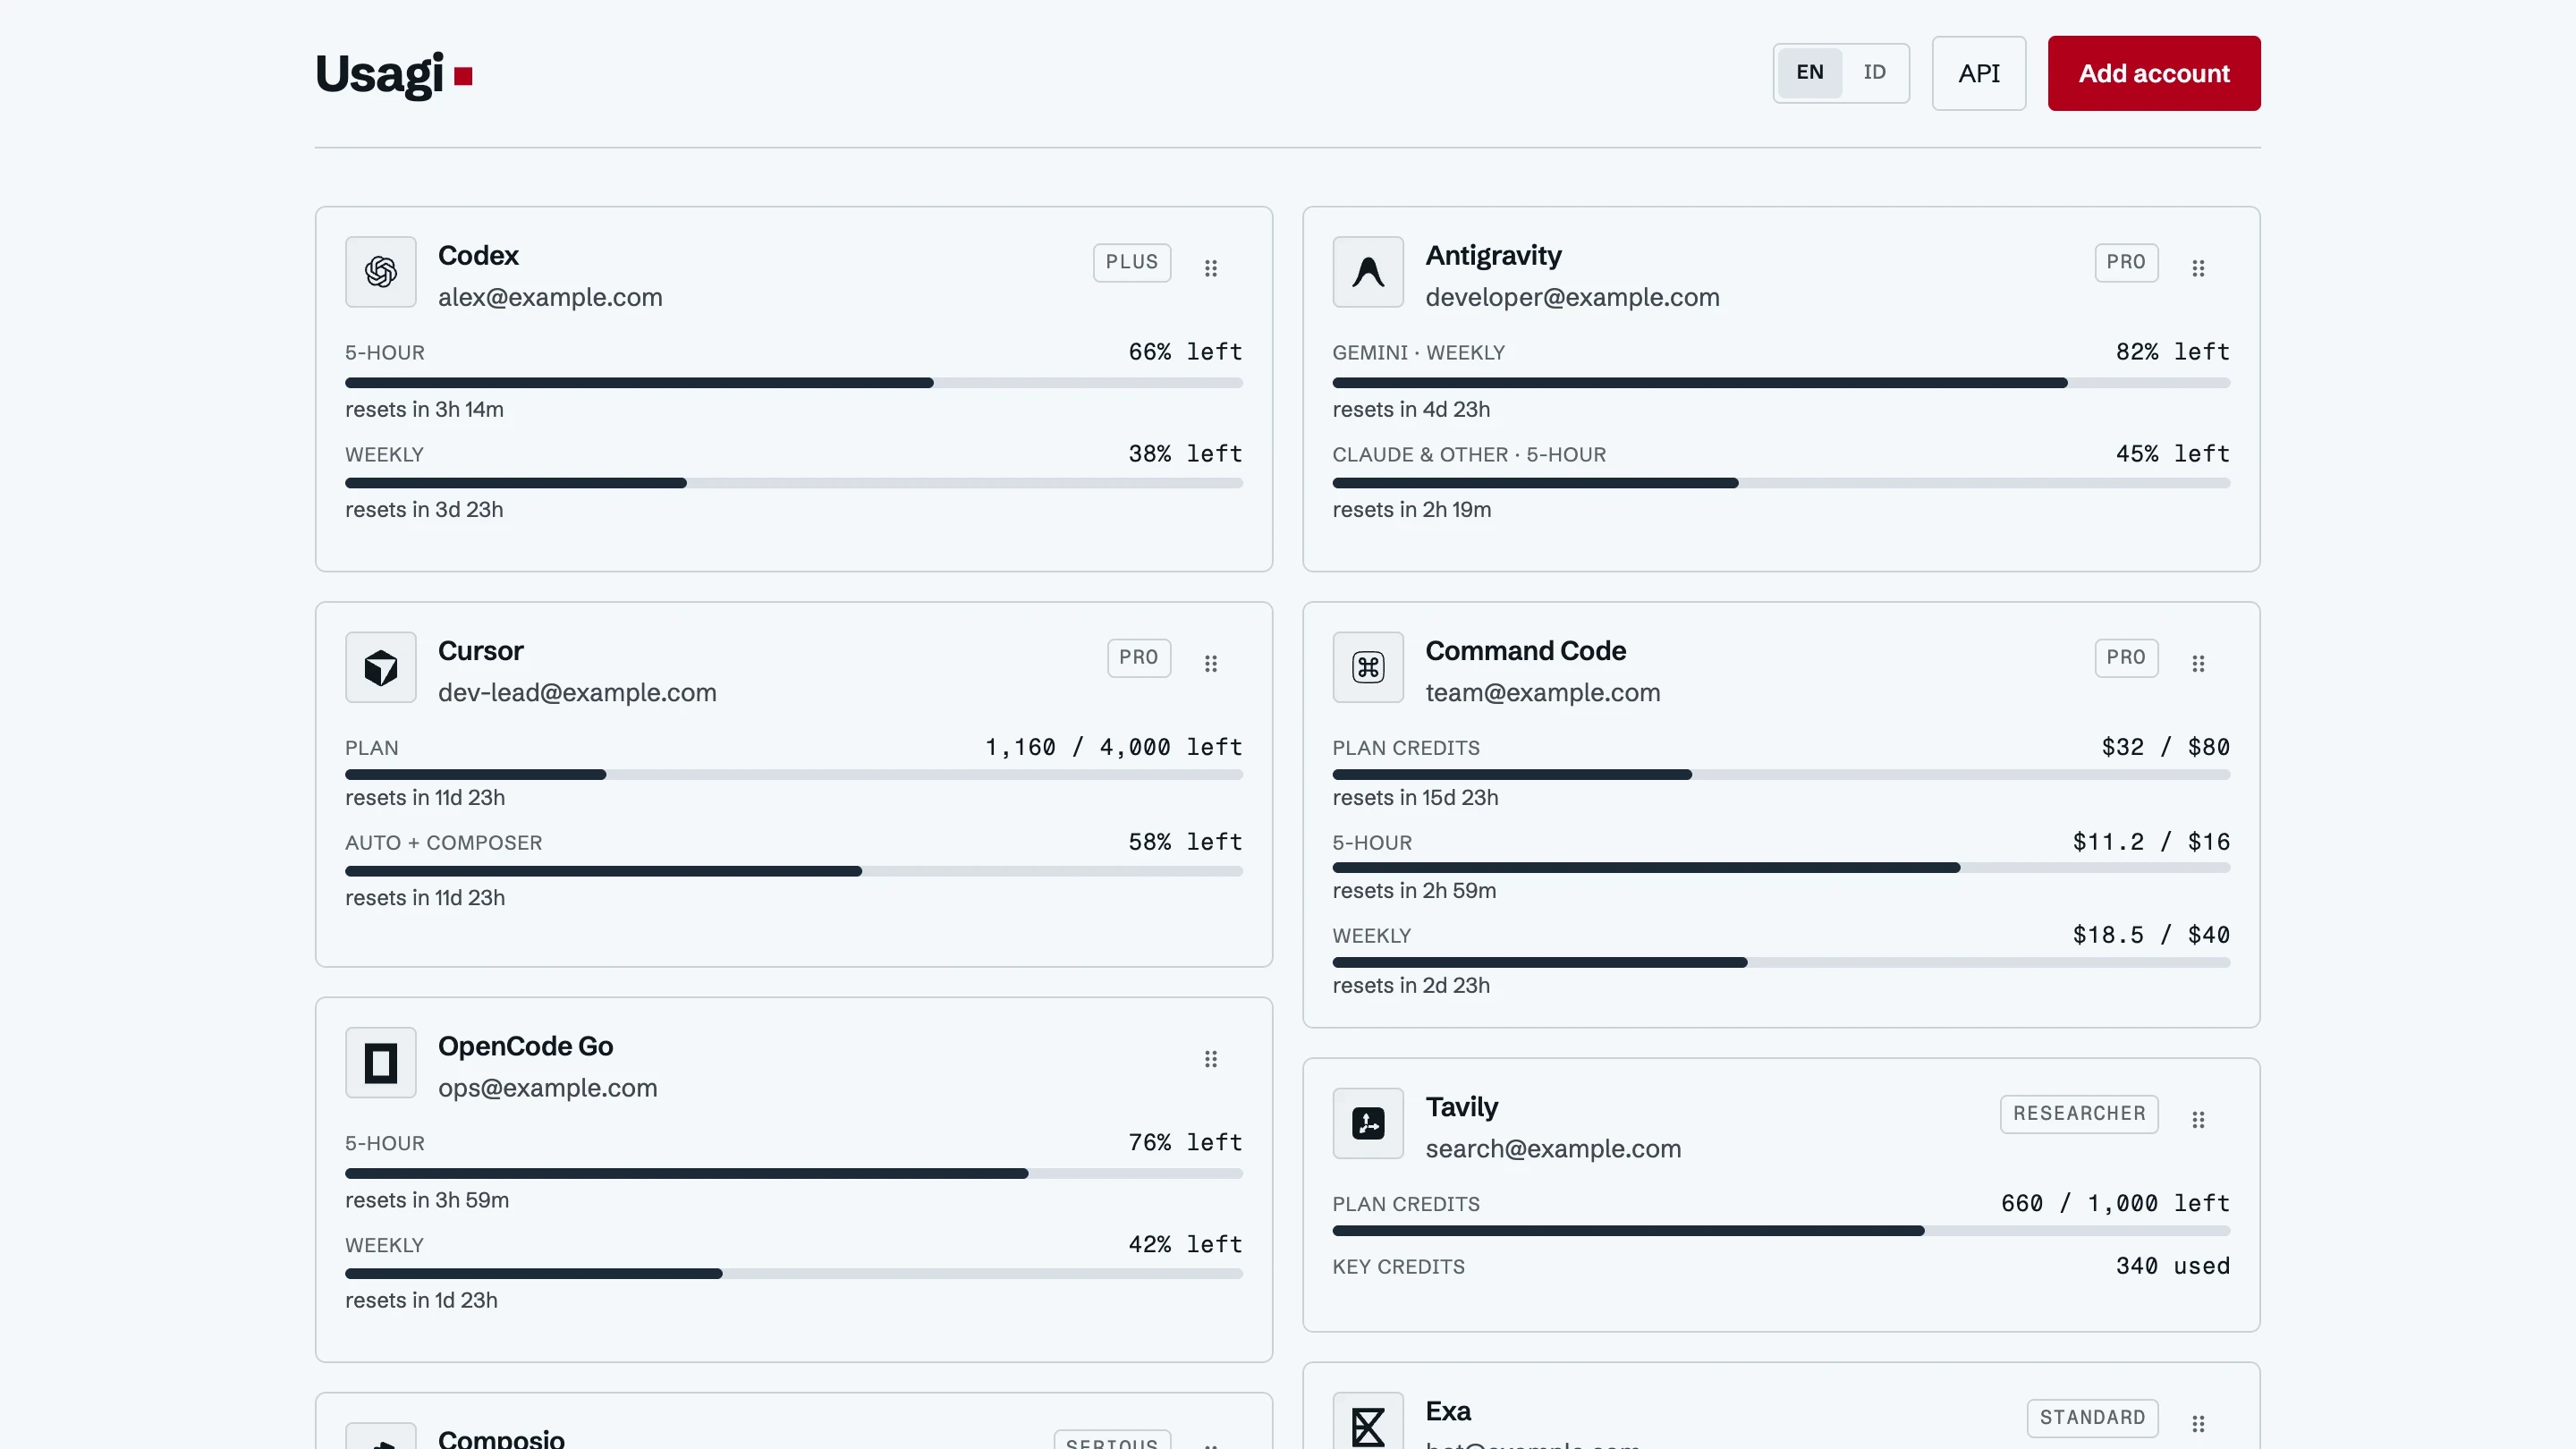Click the PRO badge on Antigravity

2125,262
